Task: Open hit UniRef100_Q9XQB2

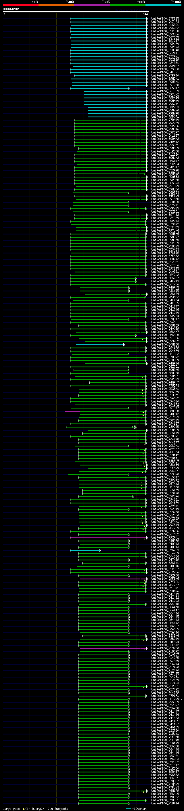Action: pyautogui.click(x=165, y=28)
